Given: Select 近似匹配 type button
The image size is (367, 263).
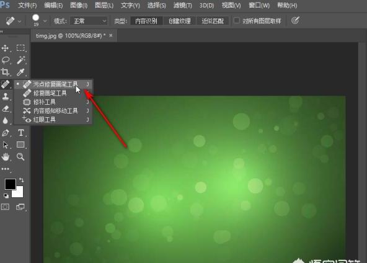Looking at the screenshot, I should (213, 21).
